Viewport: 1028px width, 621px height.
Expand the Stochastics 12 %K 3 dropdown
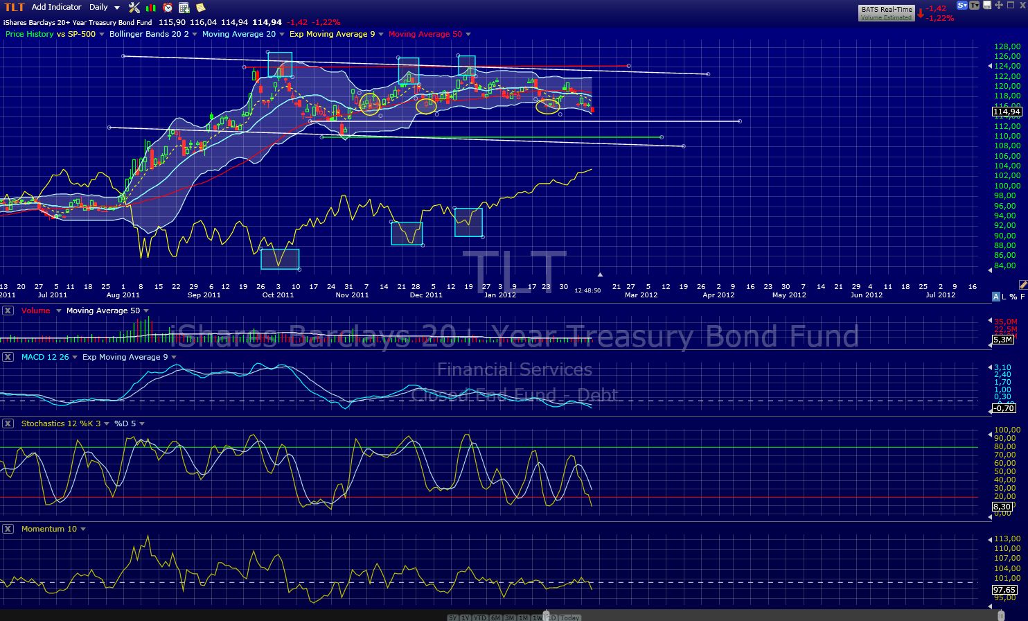pos(106,423)
